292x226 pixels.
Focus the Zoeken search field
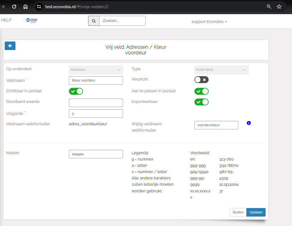pyautogui.click(x=122, y=21)
